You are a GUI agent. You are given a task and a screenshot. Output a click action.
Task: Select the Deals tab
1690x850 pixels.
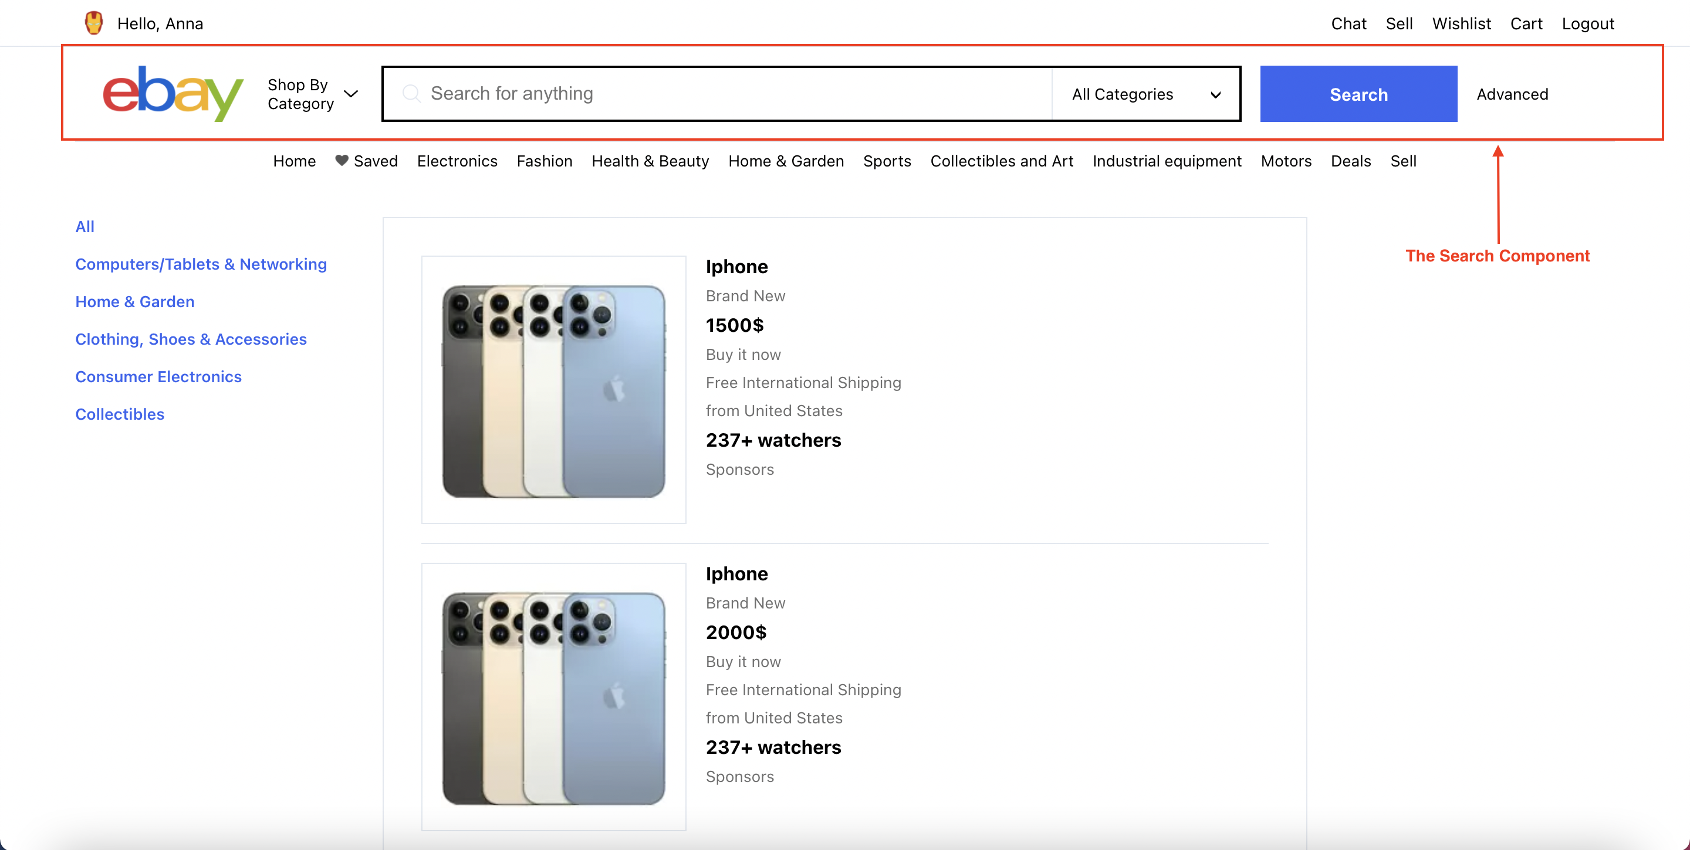click(1350, 161)
